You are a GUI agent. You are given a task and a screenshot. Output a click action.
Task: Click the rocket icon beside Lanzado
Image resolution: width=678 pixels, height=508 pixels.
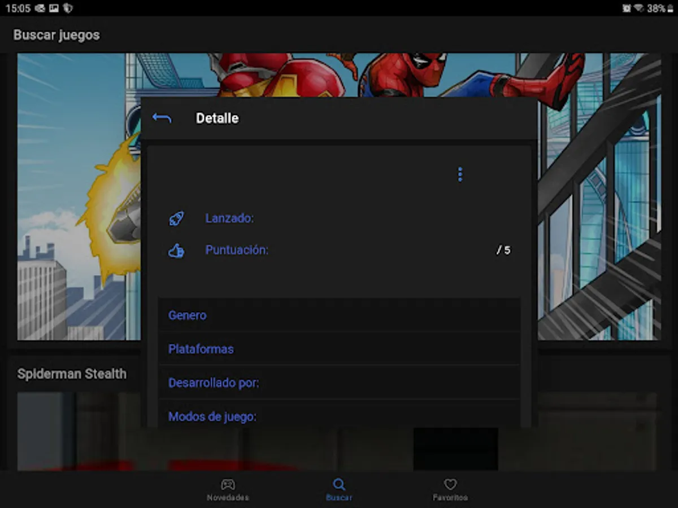[176, 218]
